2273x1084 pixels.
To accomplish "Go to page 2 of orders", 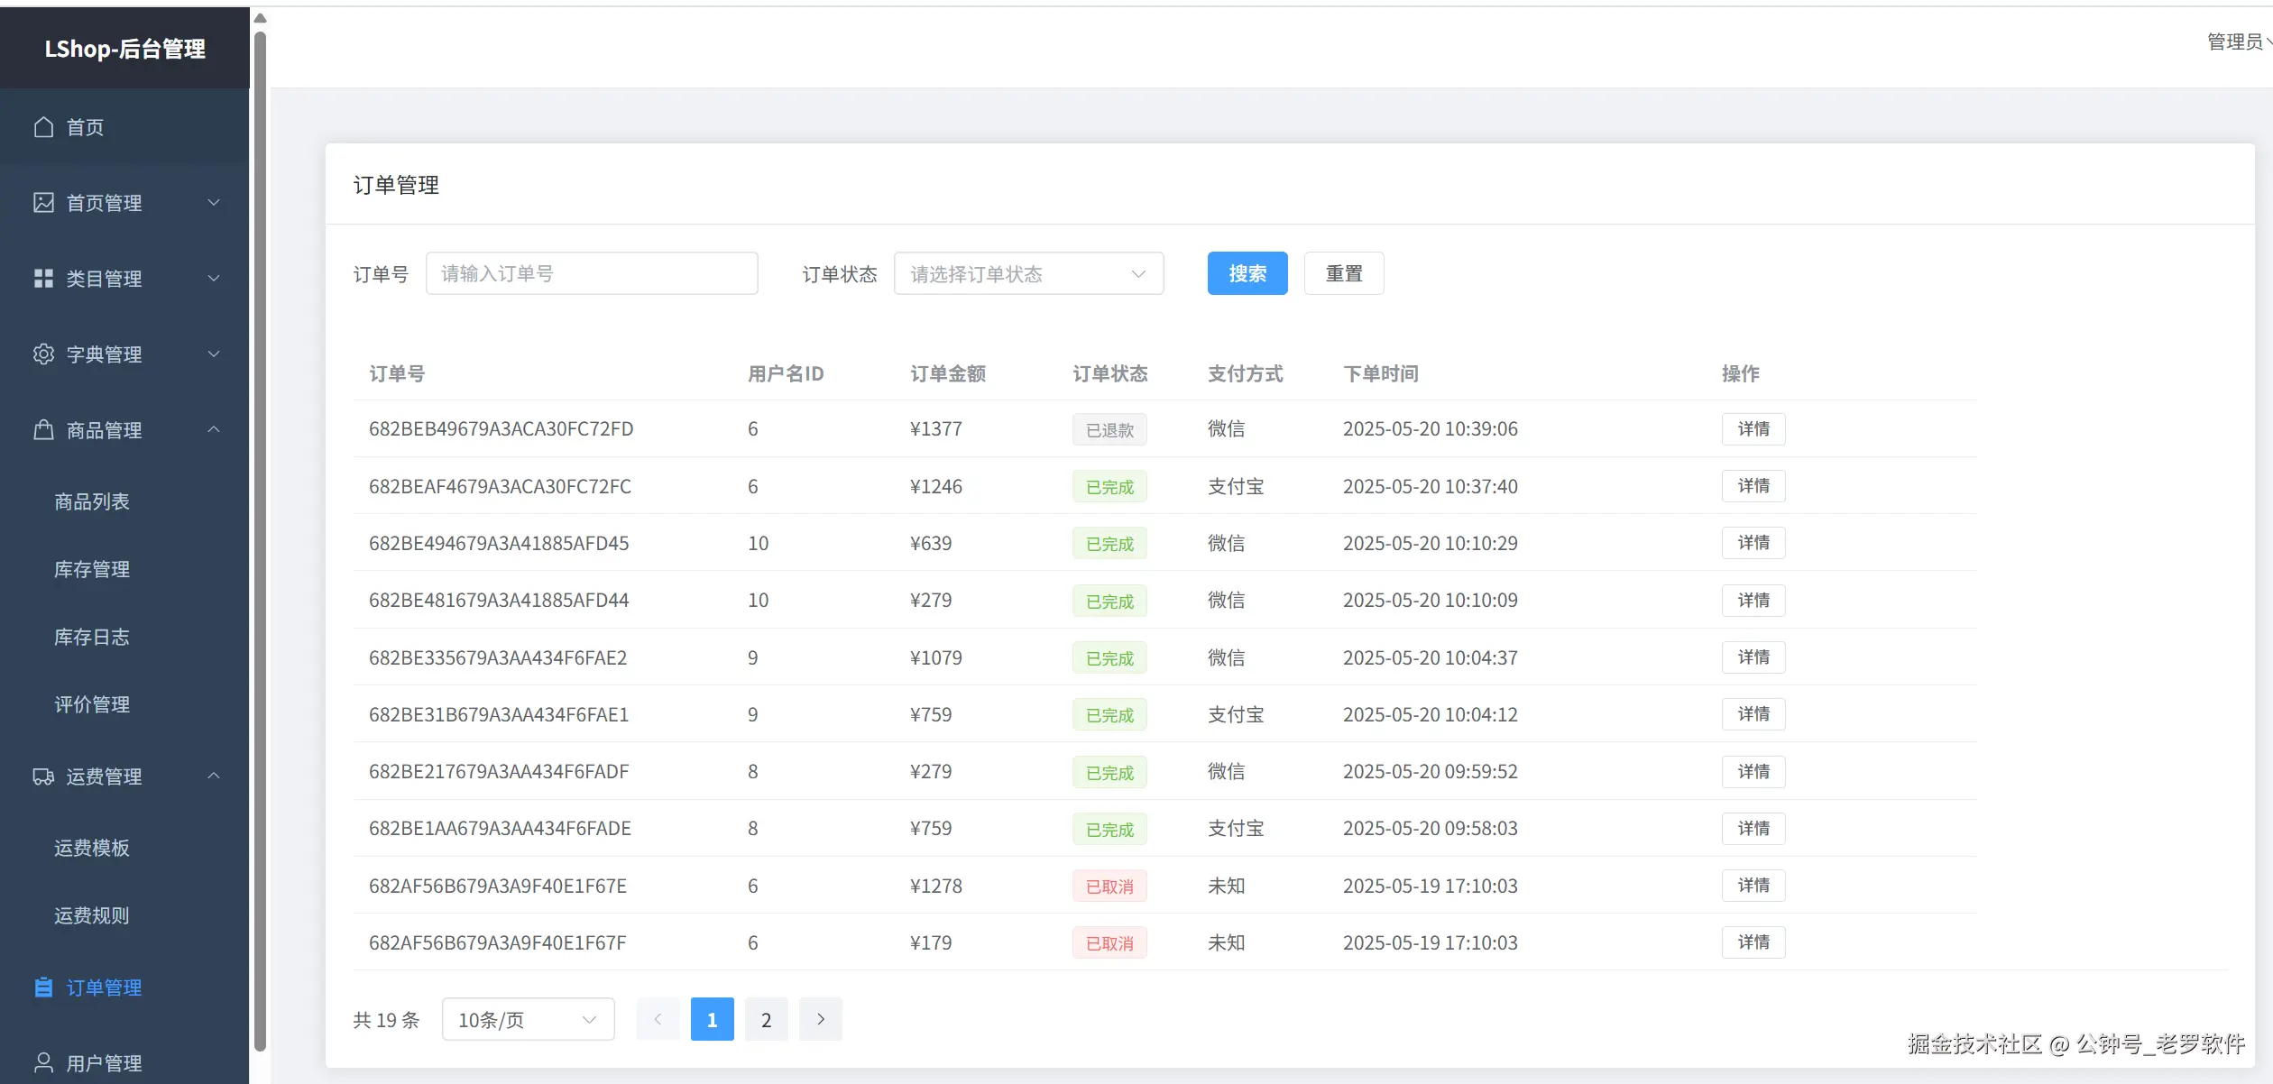I will point(766,1019).
